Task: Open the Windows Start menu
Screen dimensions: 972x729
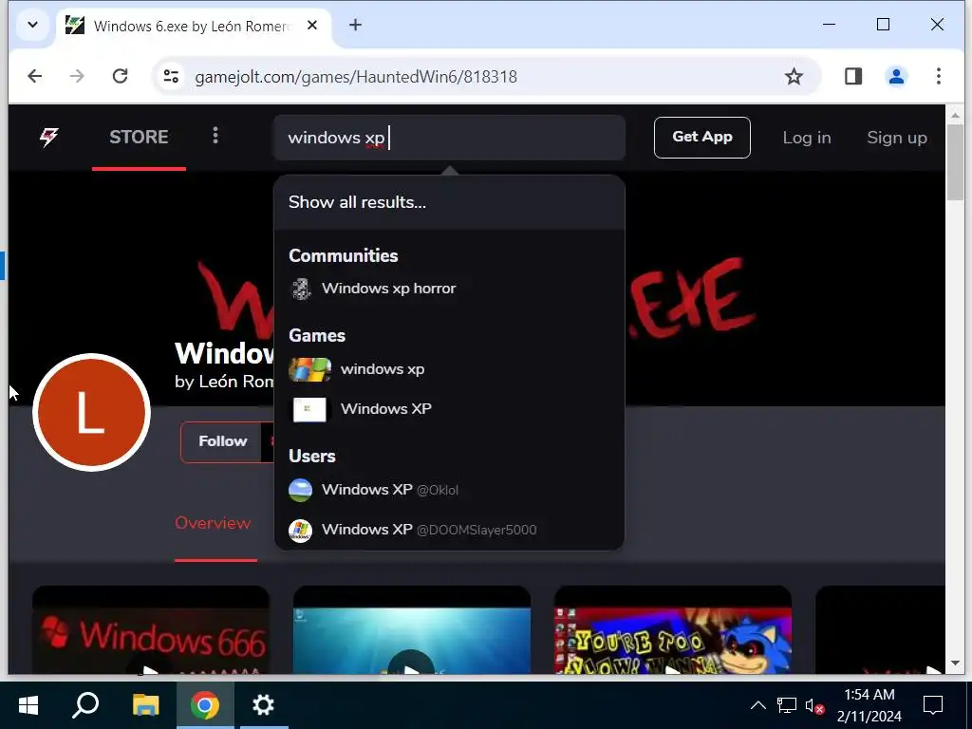Action: pyautogui.click(x=28, y=705)
